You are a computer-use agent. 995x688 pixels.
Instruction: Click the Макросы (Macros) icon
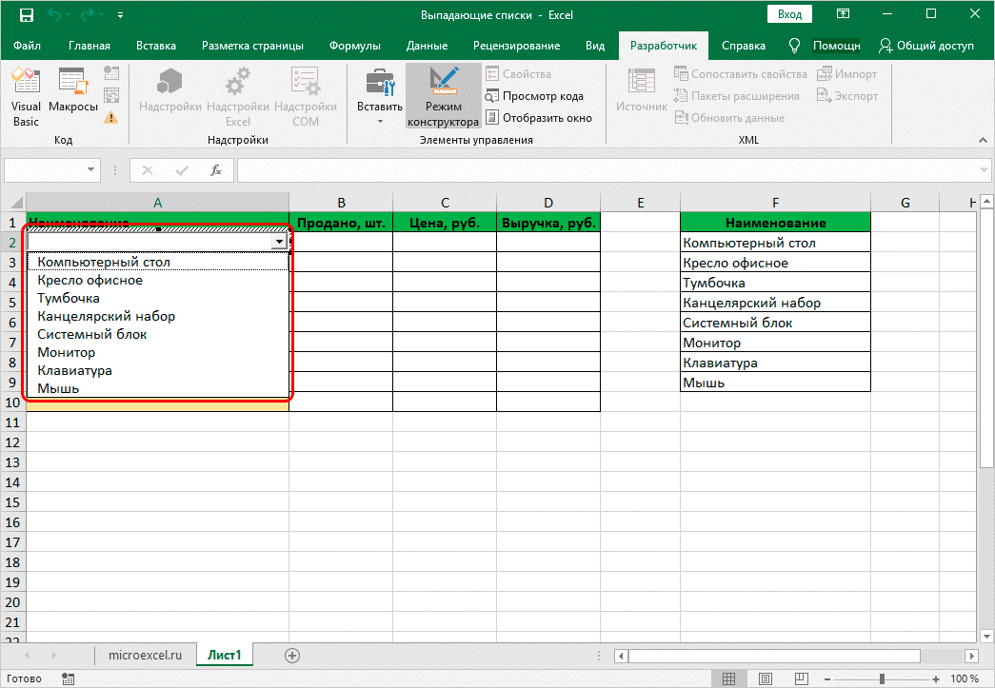click(x=73, y=95)
